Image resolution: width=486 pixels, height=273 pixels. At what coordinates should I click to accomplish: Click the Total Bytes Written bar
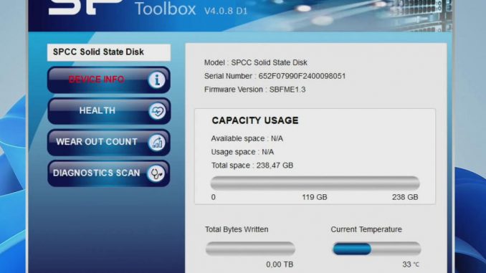tap(250, 249)
